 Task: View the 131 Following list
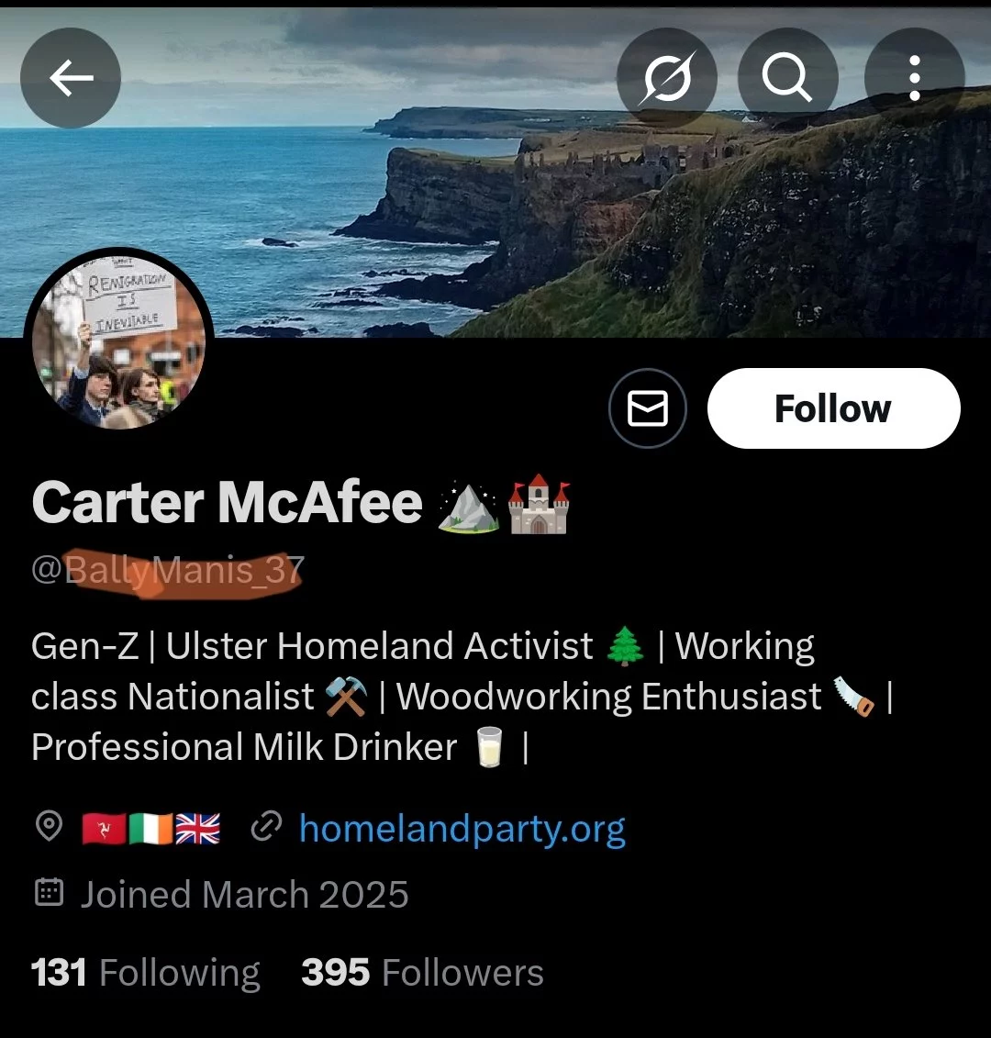coord(146,973)
